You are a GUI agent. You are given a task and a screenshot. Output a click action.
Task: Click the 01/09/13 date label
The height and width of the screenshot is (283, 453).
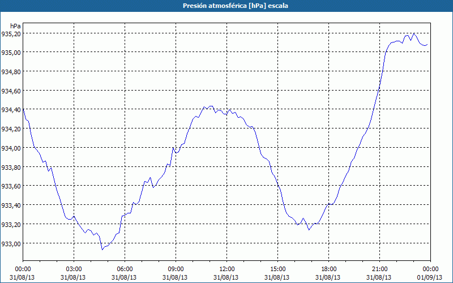430,277
